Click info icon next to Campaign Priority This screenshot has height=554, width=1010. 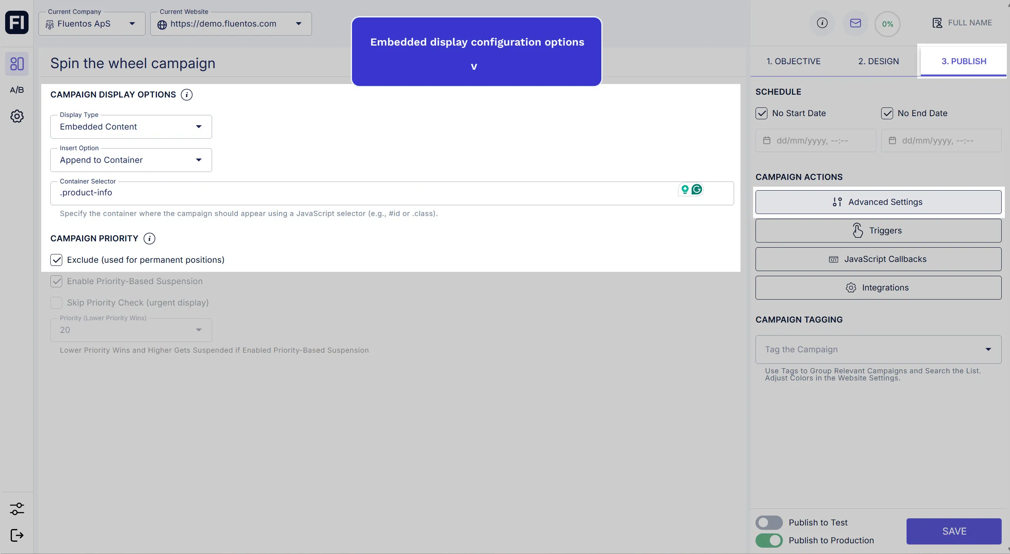149,239
